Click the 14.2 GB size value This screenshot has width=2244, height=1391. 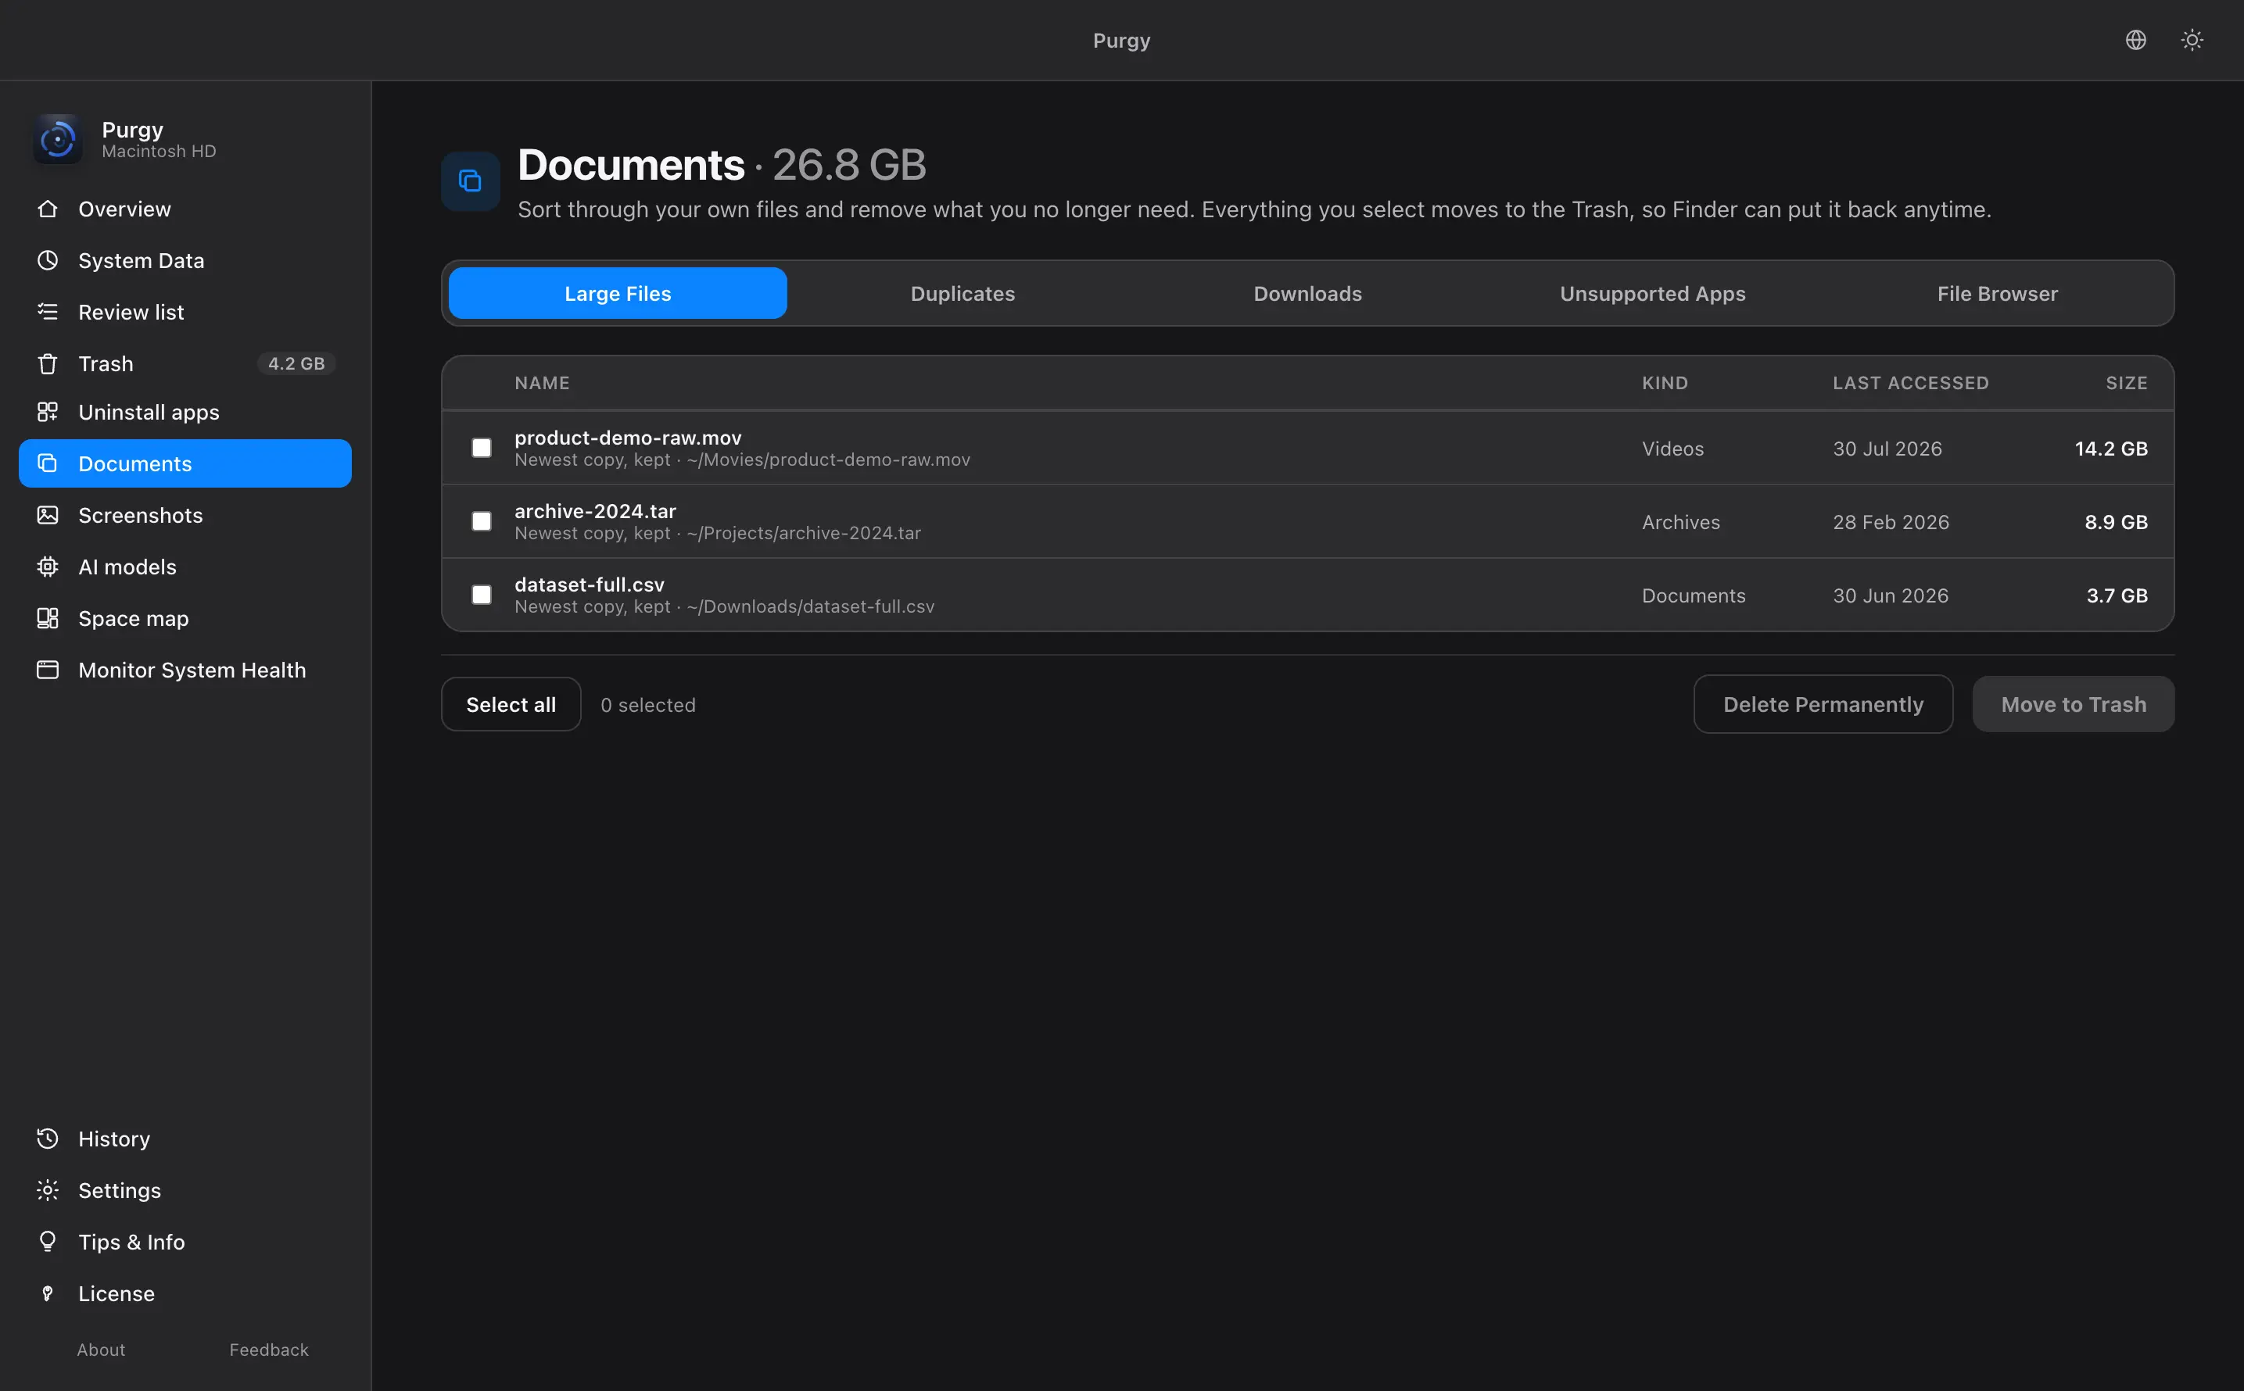click(2111, 448)
